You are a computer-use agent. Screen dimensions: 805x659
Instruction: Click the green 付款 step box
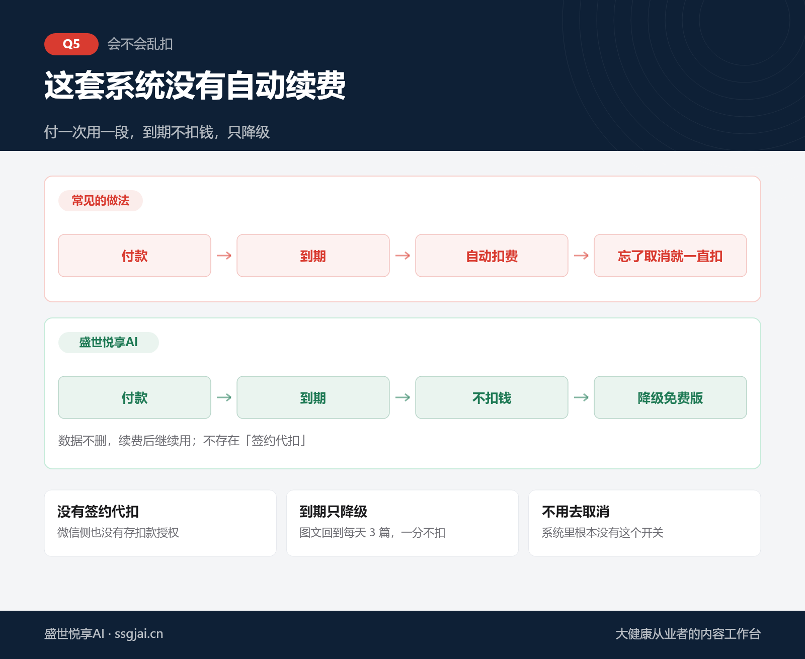[x=134, y=397]
